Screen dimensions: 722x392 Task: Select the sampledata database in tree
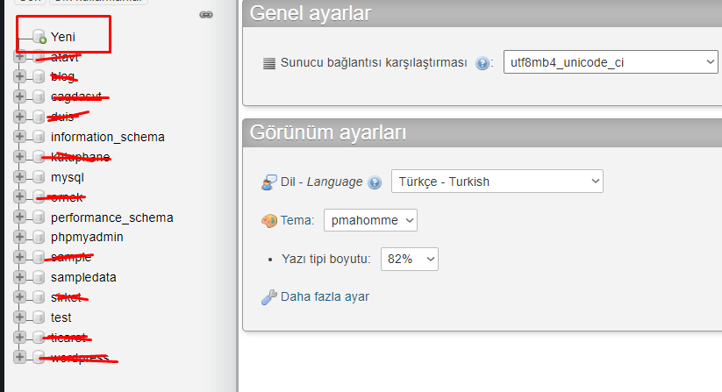click(83, 277)
